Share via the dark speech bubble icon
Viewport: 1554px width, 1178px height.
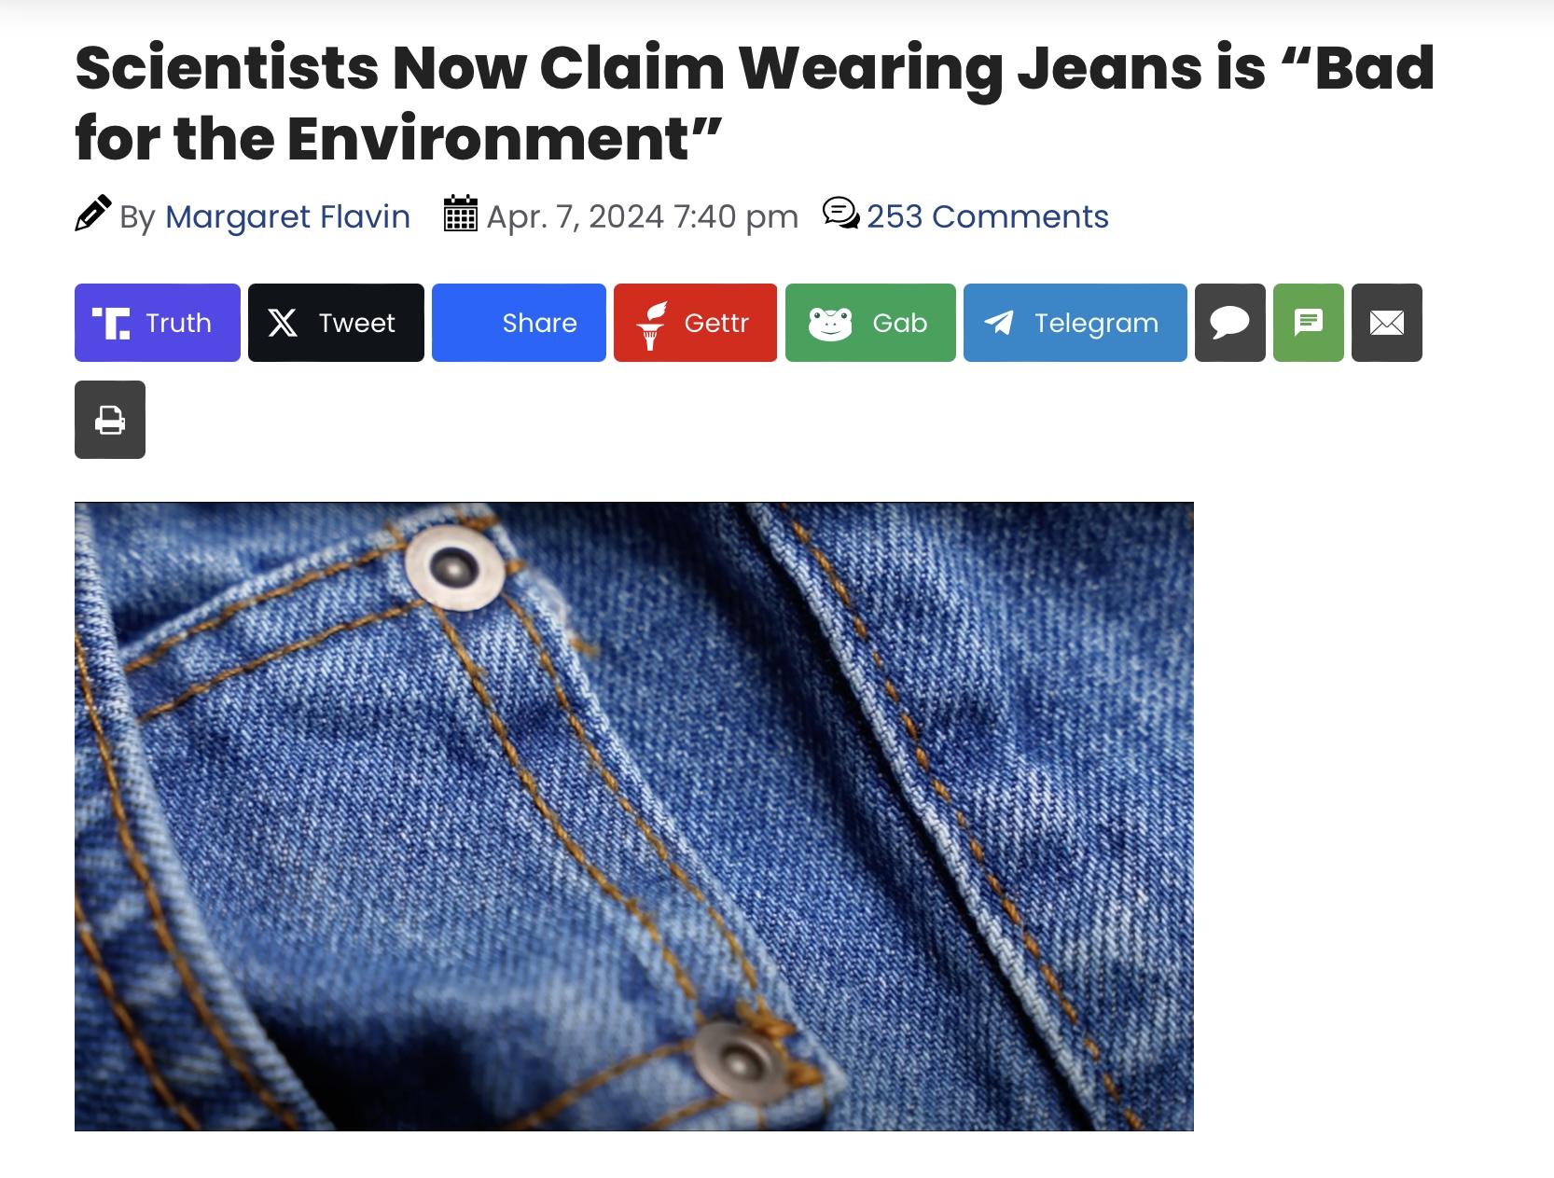point(1229,323)
